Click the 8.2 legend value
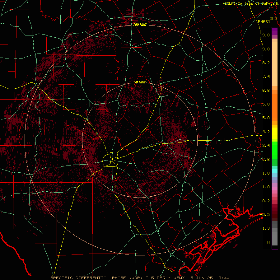This screenshot has height=280, width=280. (266, 63)
